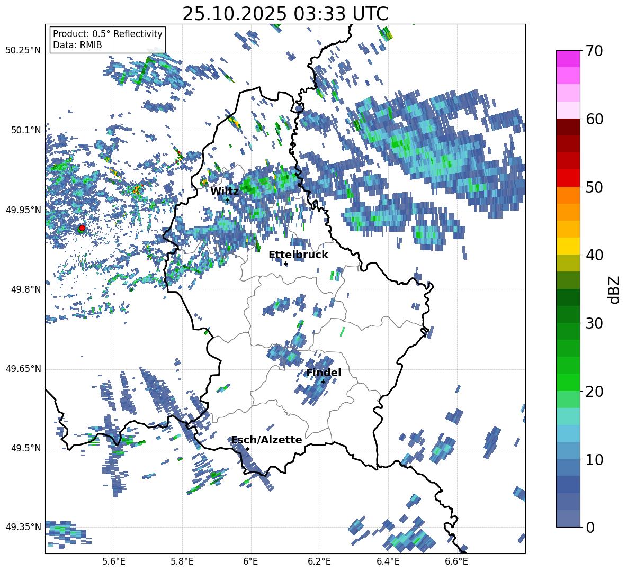This screenshot has width=627, height=572.
Task: Pick the bright red colorbar swatch above 50 dBZ
Action: point(568,178)
